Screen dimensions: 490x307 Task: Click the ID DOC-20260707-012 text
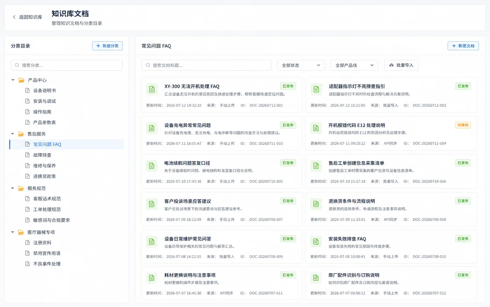point(429,293)
